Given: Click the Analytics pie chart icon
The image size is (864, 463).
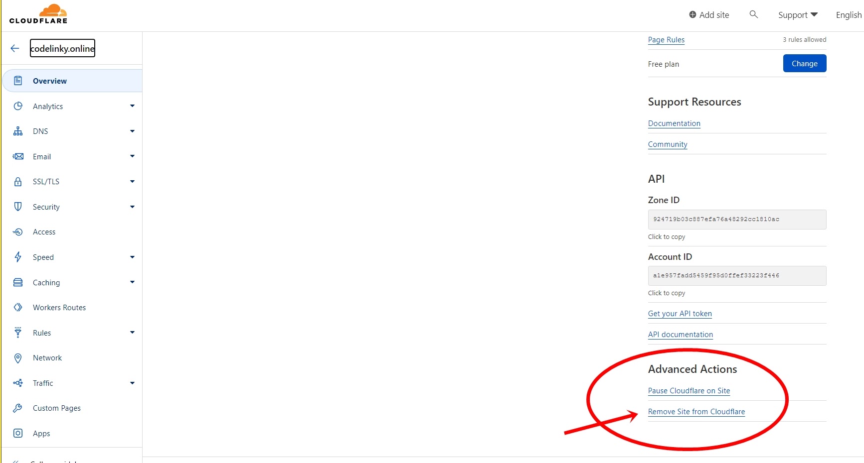Looking at the screenshot, I should click(18, 106).
